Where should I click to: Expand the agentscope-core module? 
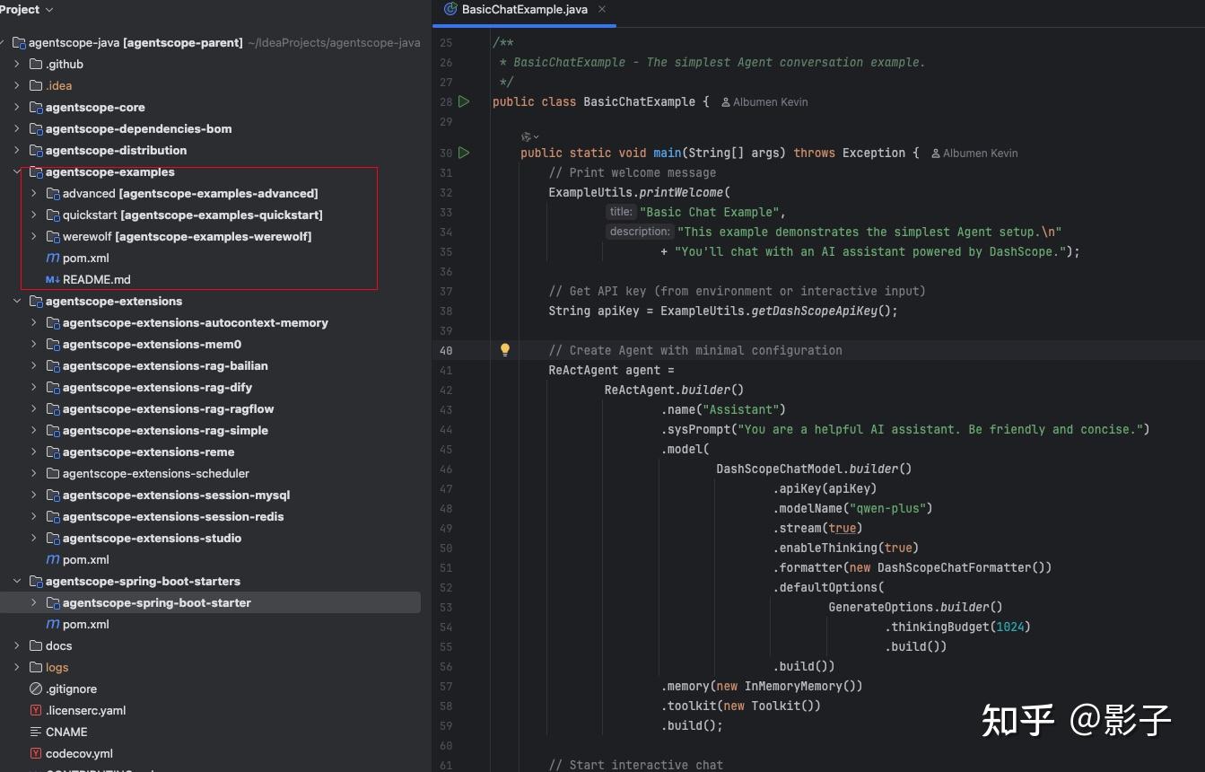click(17, 107)
